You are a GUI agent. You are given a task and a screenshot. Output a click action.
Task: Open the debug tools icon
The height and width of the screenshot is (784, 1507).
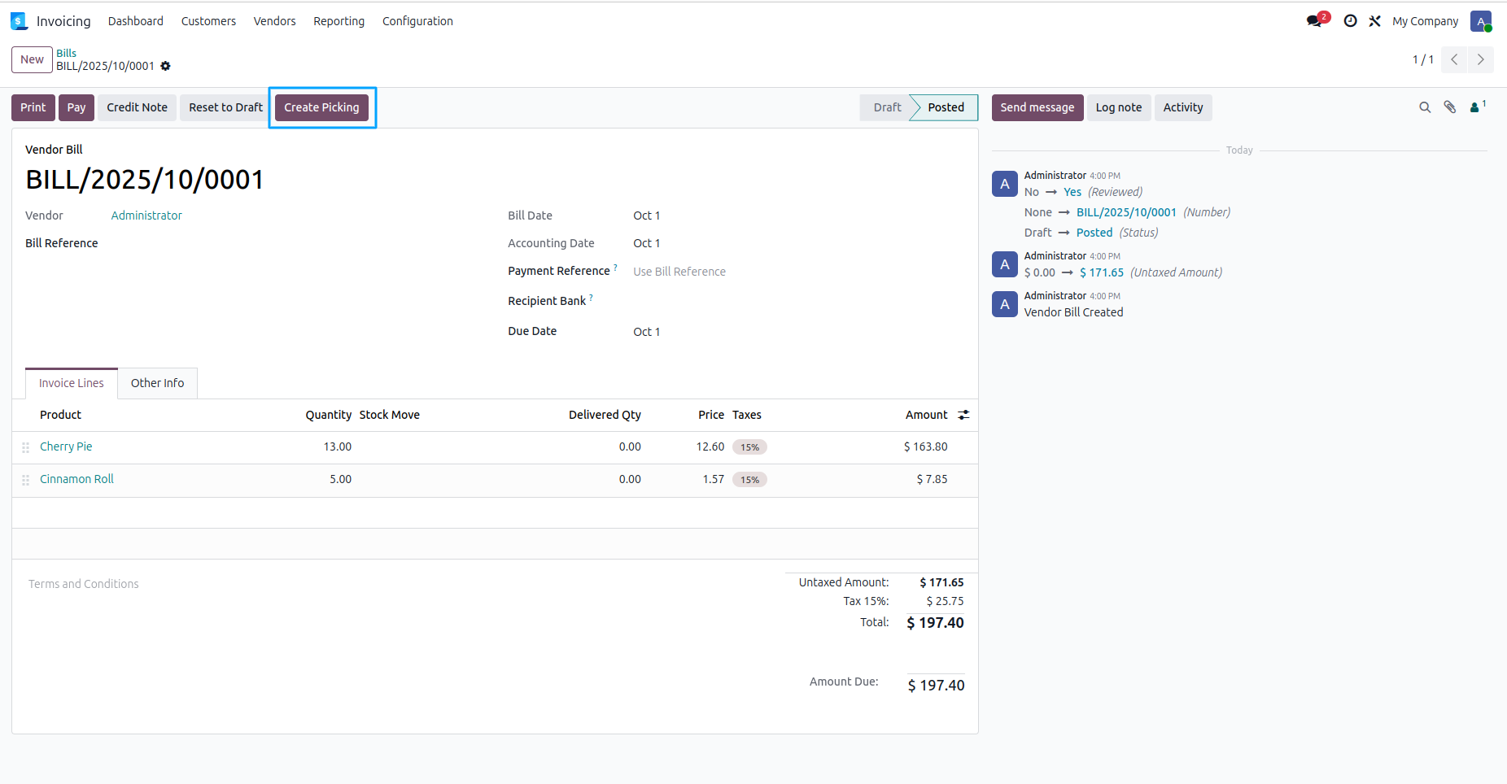point(1374,21)
